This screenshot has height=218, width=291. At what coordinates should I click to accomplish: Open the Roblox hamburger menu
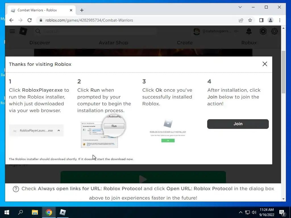(12, 31)
